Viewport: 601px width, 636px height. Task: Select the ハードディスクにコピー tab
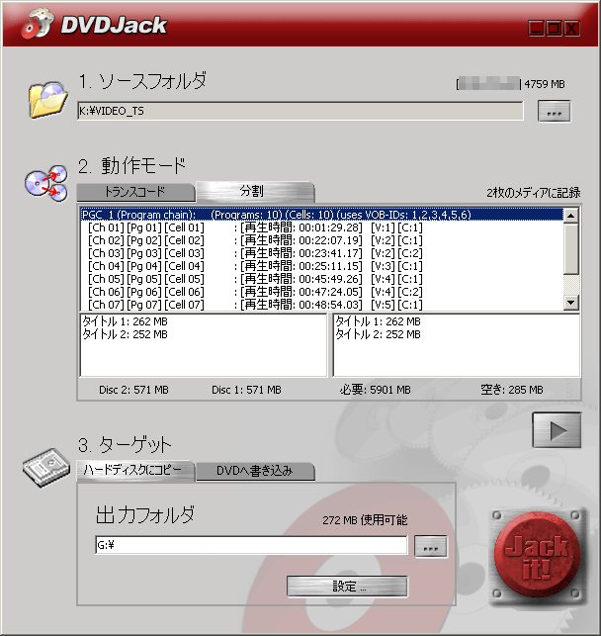(x=134, y=470)
